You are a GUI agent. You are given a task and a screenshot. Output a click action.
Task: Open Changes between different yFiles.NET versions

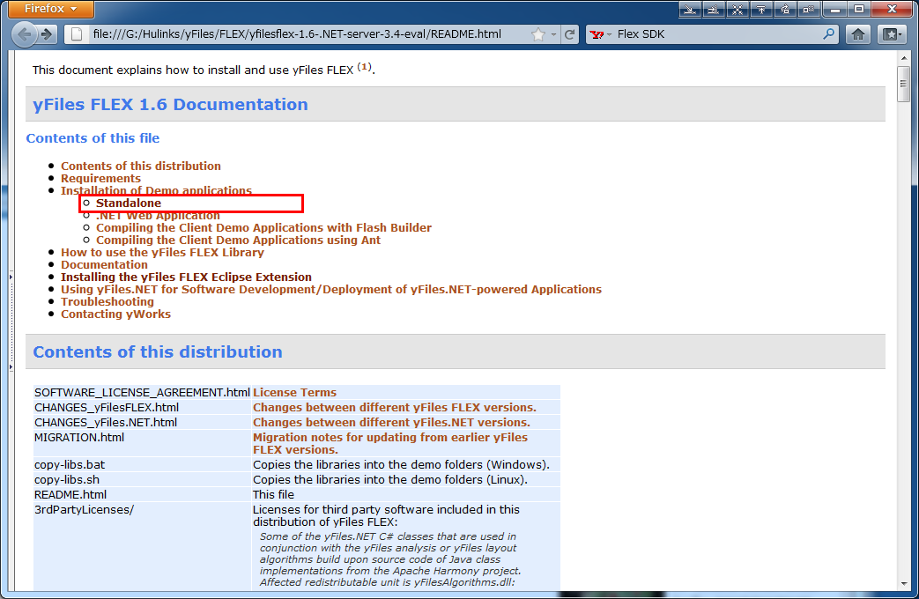[x=391, y=422]
